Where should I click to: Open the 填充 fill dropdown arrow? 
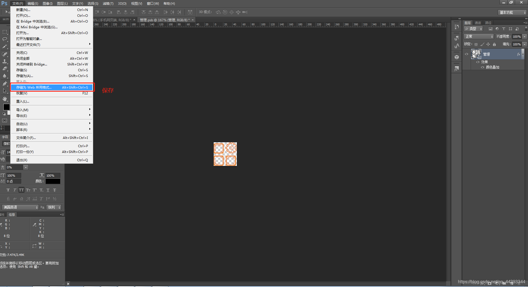(525, 44)
